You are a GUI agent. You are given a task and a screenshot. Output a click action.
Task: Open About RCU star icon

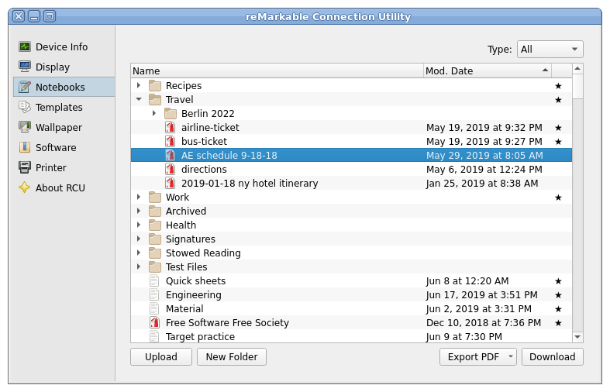[25, 187]
